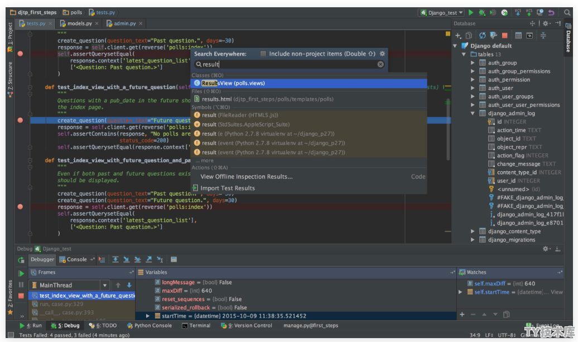This screenshot has height=342, width=578.
Task: Stop the debug session red square
Action: tap(21, 296)
